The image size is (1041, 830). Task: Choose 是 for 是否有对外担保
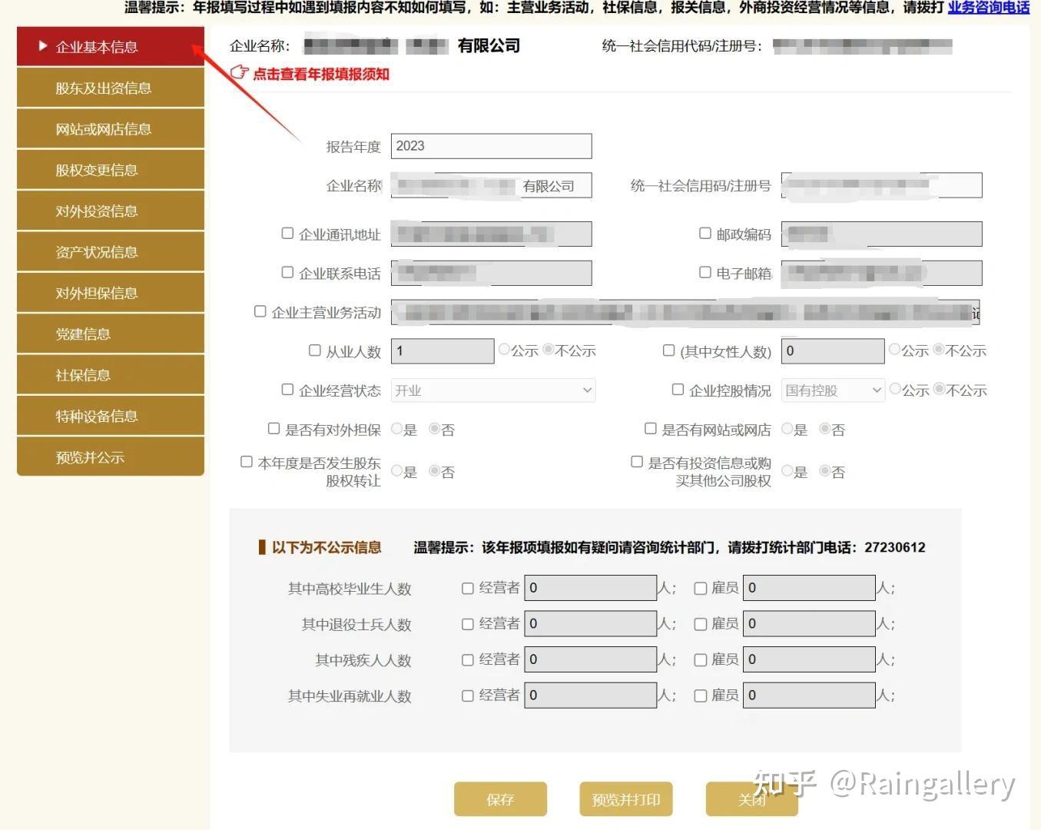(397, 429)
